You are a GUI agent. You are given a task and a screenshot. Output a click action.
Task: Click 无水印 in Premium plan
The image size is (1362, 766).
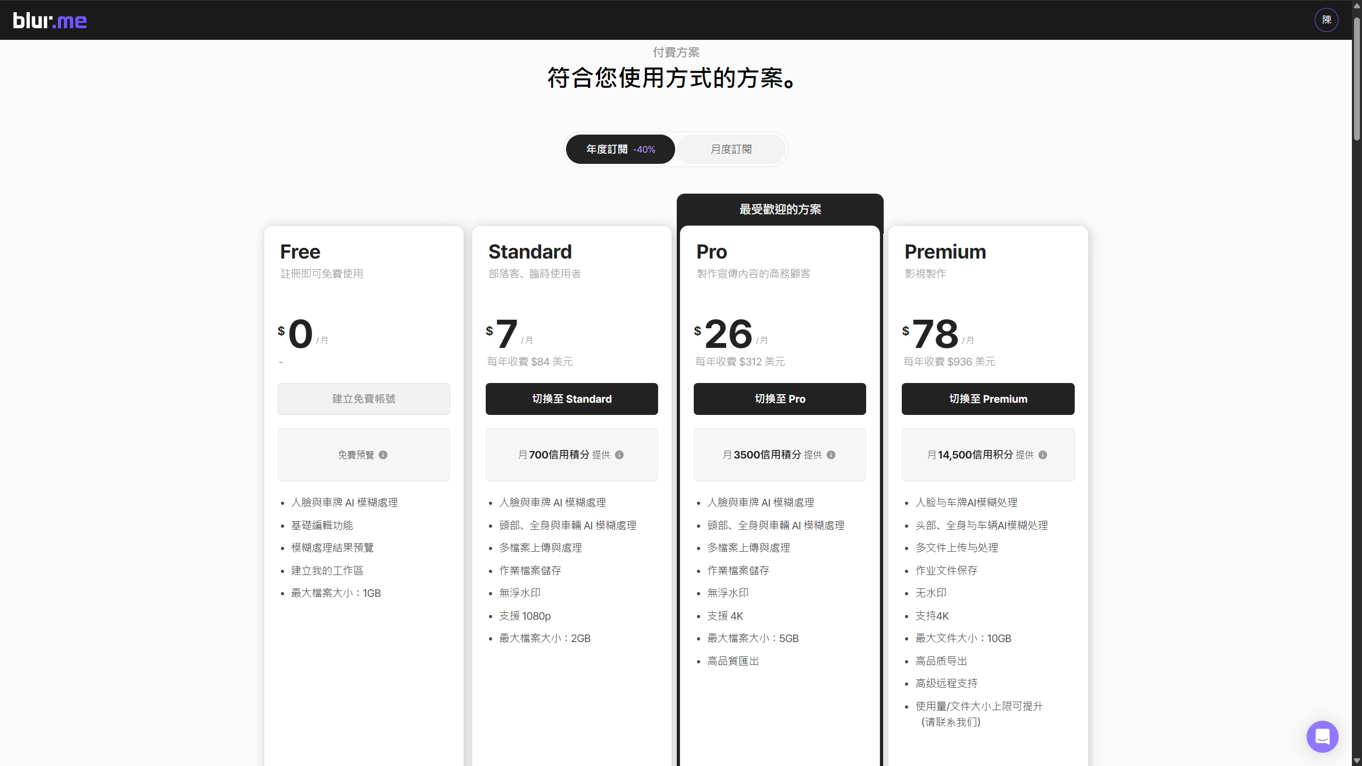pos(931,593)
